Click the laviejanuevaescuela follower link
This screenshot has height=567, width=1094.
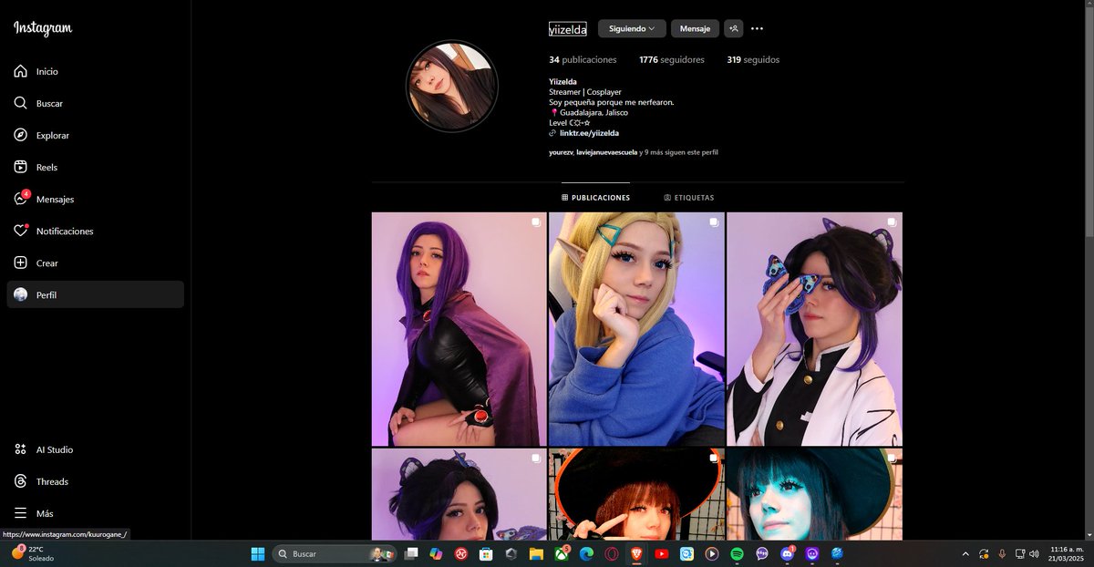[x=606, y=152]
